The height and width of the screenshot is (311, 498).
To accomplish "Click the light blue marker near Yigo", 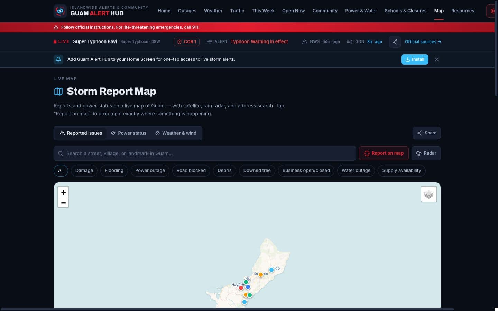I will point(271,270).
